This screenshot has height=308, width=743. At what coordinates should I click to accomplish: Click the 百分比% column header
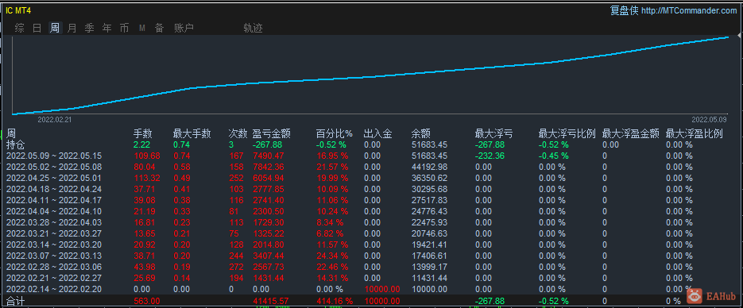[x=334, y=134]
